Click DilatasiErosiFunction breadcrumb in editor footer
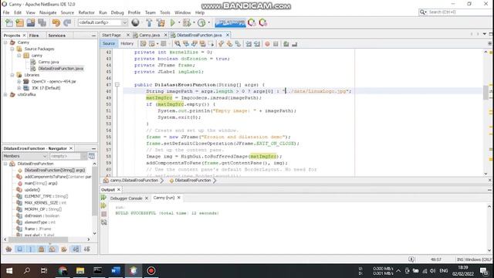Image resolution: width=494 pixels, height=278 pixels. (193, 180)
